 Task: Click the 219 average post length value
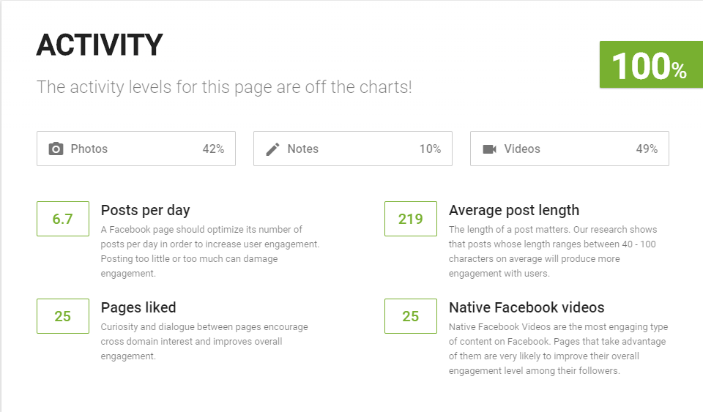pyautogui.click(x=411, y=219)
